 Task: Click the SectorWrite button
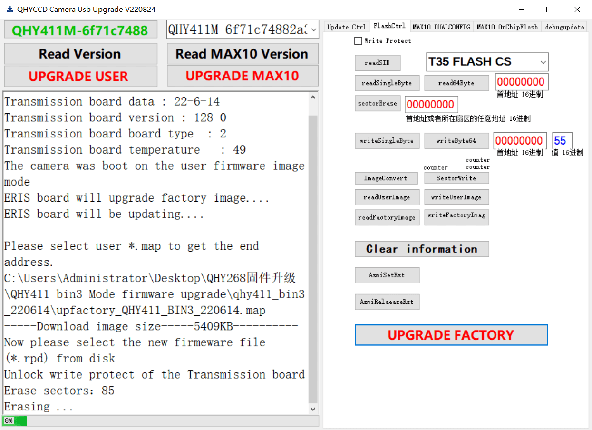point(456,178)
